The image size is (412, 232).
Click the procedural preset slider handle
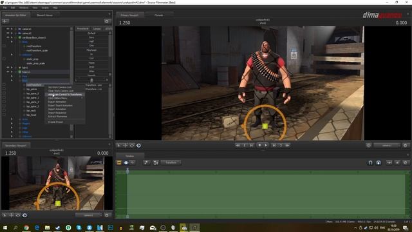pyautogui.click(x=91, y=80)
